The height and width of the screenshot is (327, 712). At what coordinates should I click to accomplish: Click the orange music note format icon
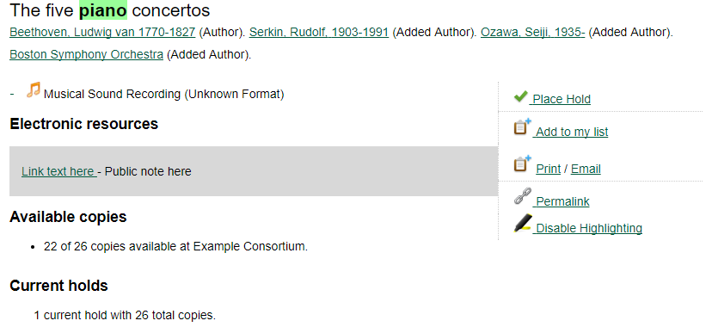34,89
